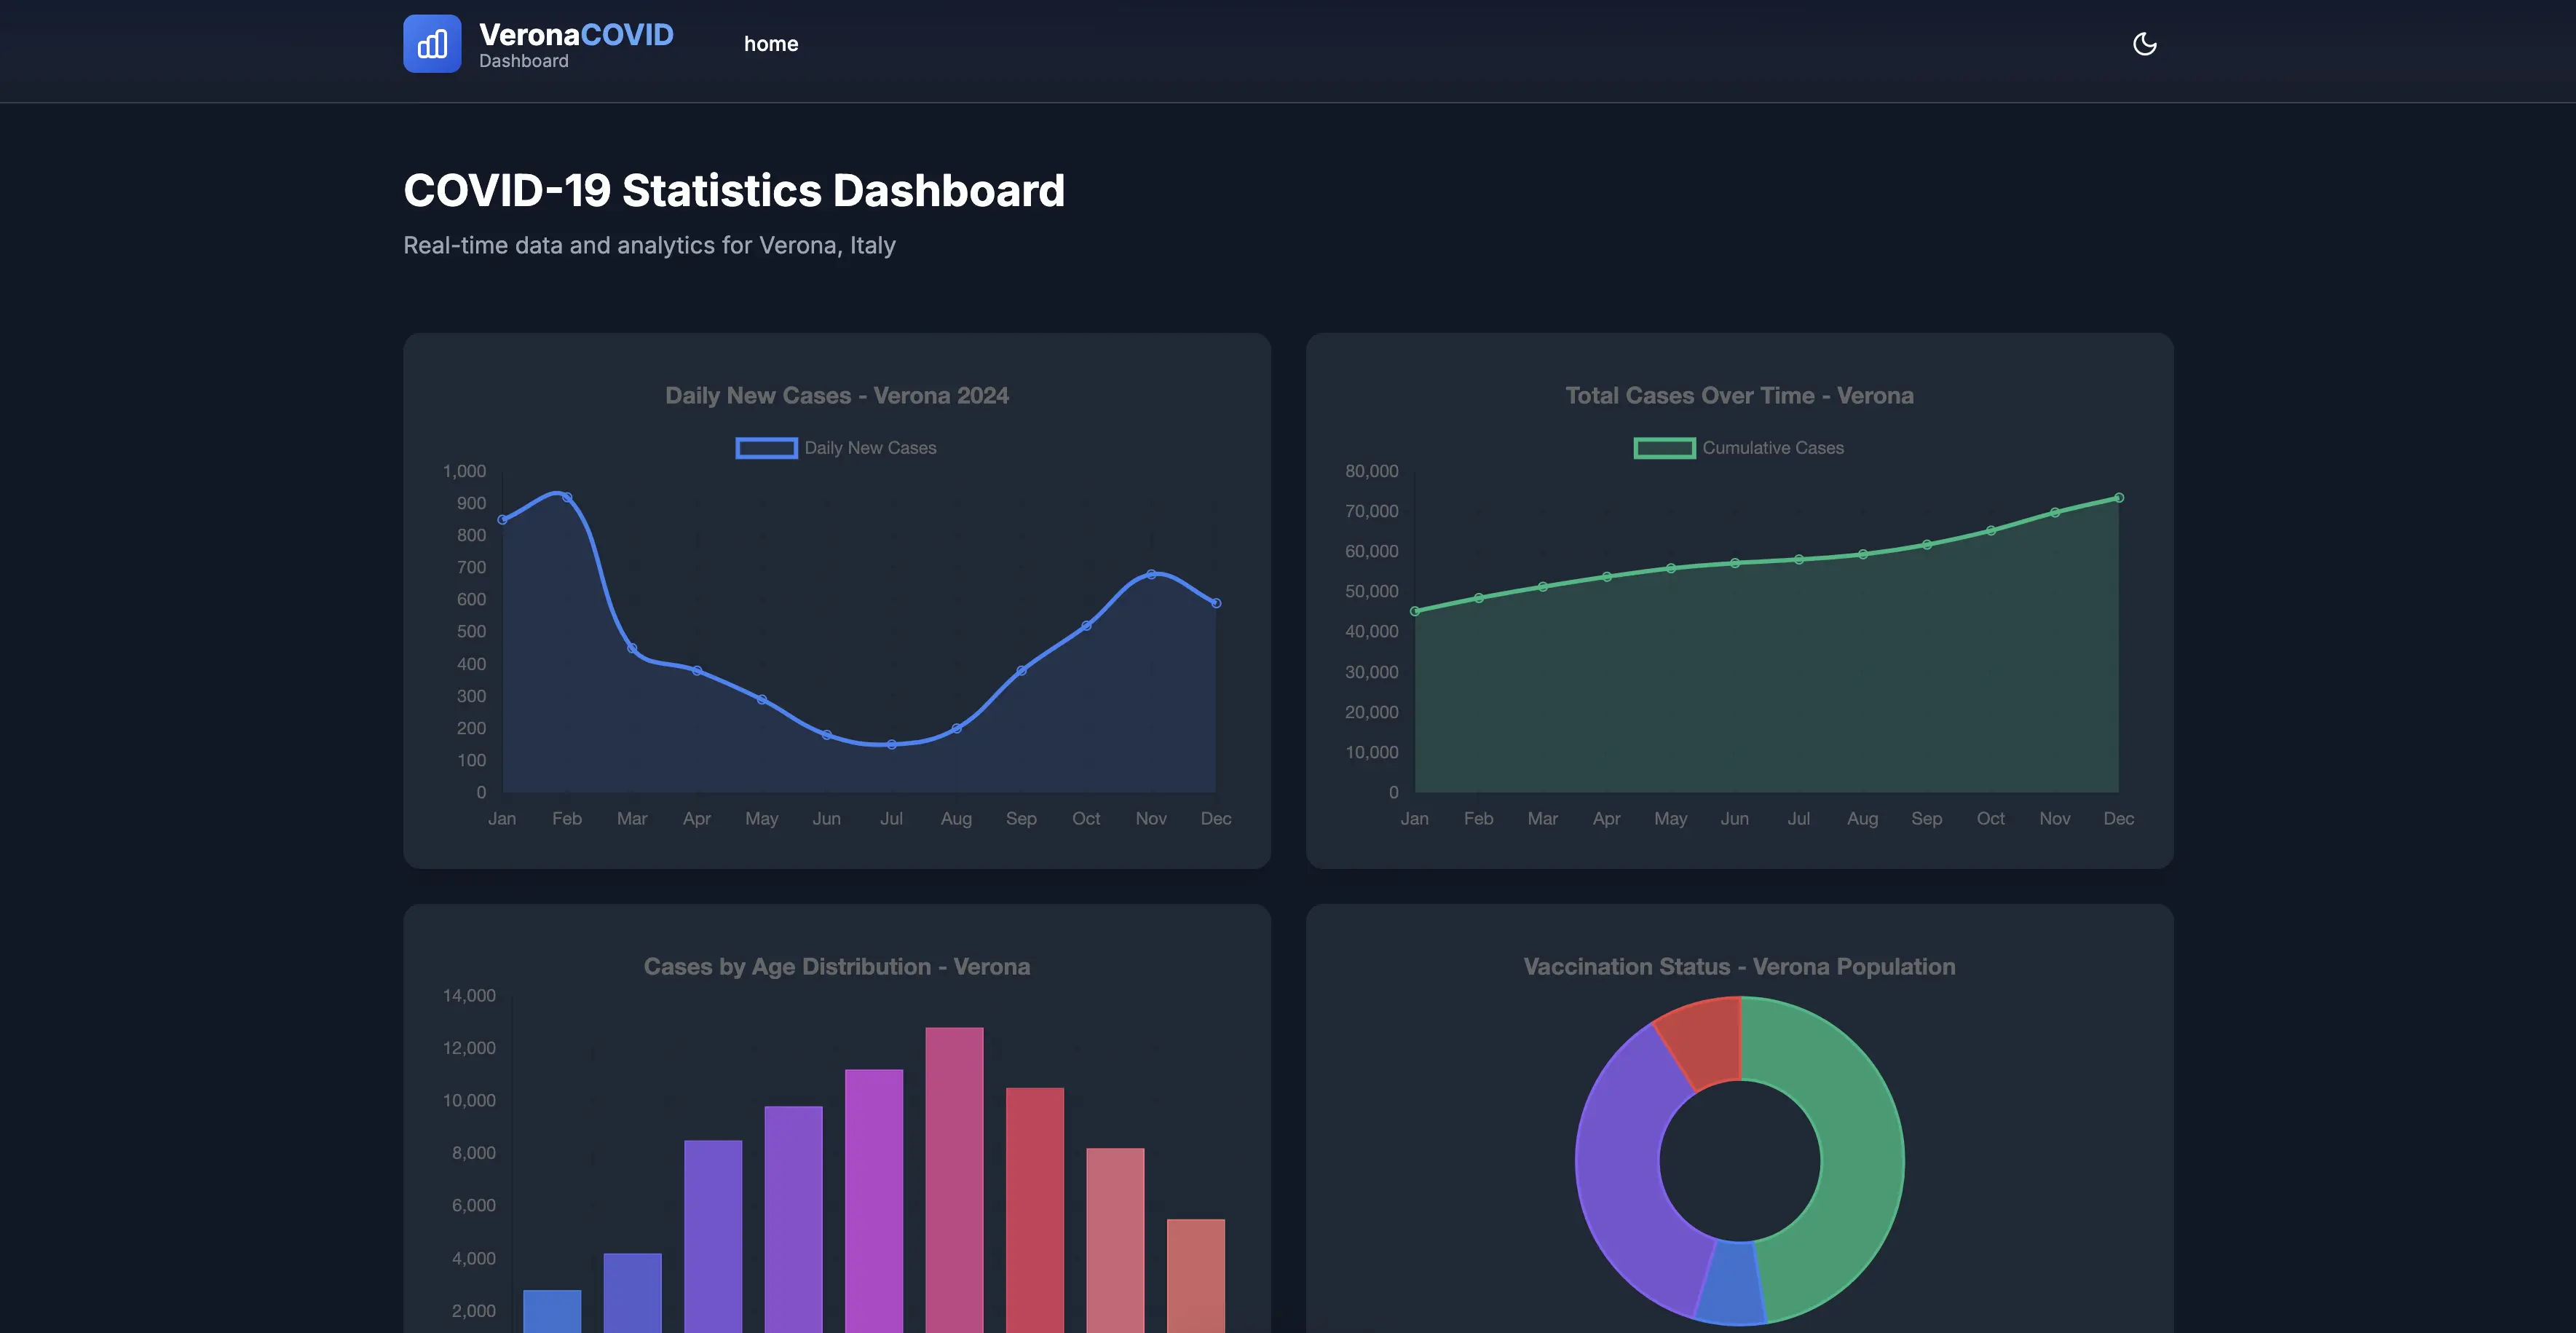
Task: Click the Jan data point on Daily New Cases line
Action: [502, 519]
